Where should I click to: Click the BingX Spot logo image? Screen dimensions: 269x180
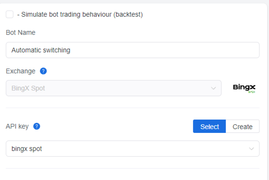pos(244,88)
